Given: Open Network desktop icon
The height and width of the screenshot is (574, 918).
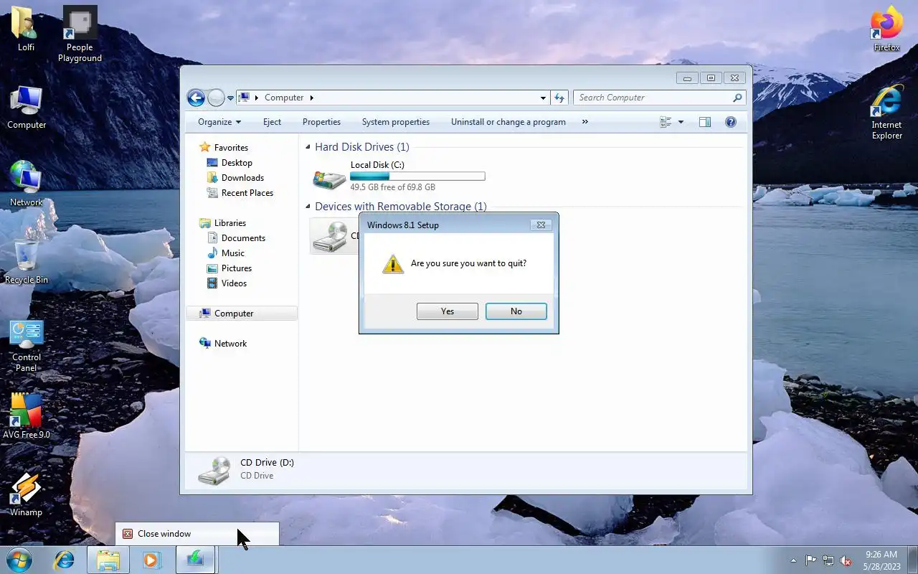Looking at the screenshot, I should pos(27,184).
